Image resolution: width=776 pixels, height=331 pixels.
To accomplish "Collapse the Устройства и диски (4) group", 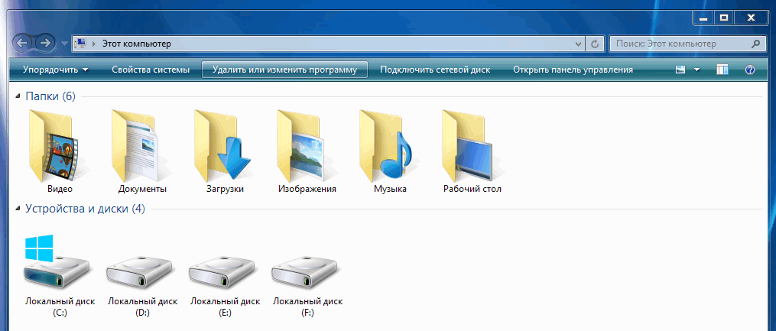I will (x=19, y=209).
